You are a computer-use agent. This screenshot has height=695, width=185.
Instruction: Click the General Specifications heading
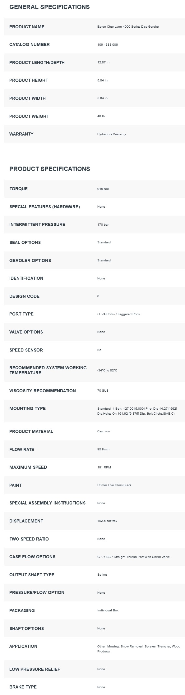[49, 7]
